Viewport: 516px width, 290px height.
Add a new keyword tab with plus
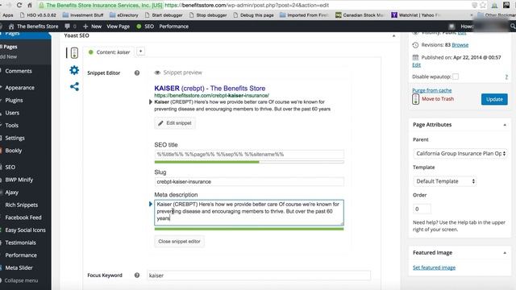140,52
